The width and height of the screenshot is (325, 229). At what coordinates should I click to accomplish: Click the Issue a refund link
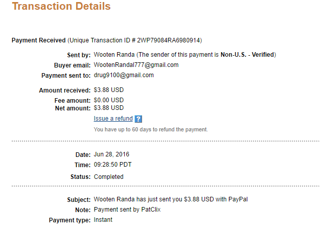(x=113, y=119)
